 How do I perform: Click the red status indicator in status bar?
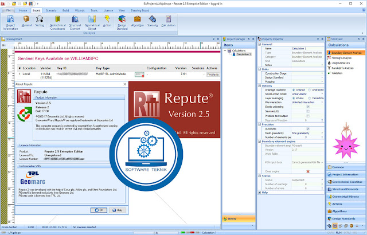(x=193, y=233)
